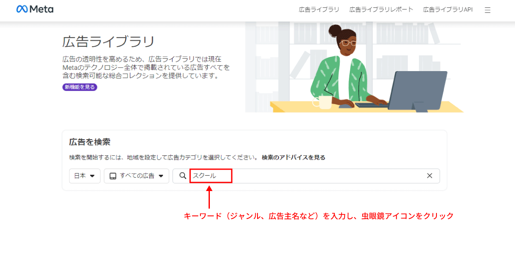
Task: Click the Meta logo
Action: click(35, 9)
